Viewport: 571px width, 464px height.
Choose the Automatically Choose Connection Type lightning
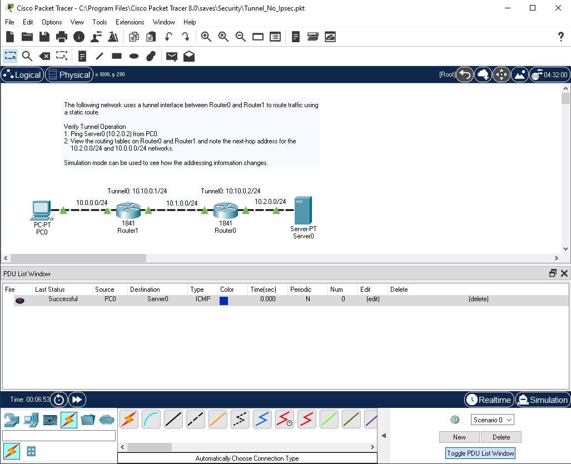click(x=129, y=419)
